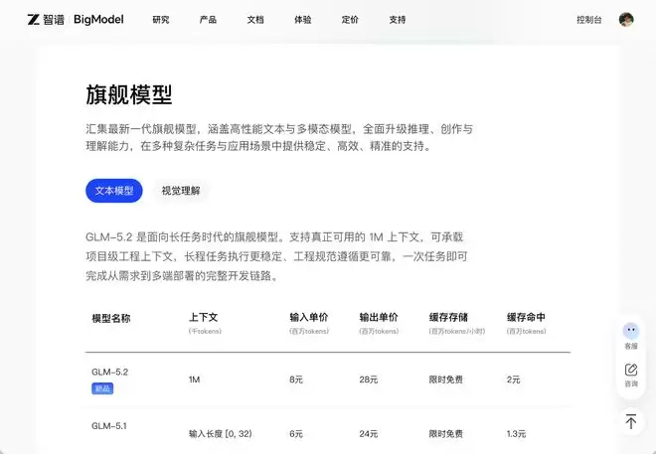Image resolution: width=656 pixels, height=454 pixels.
Task: Click the 上下文 column header
Action: pos(204,317)
